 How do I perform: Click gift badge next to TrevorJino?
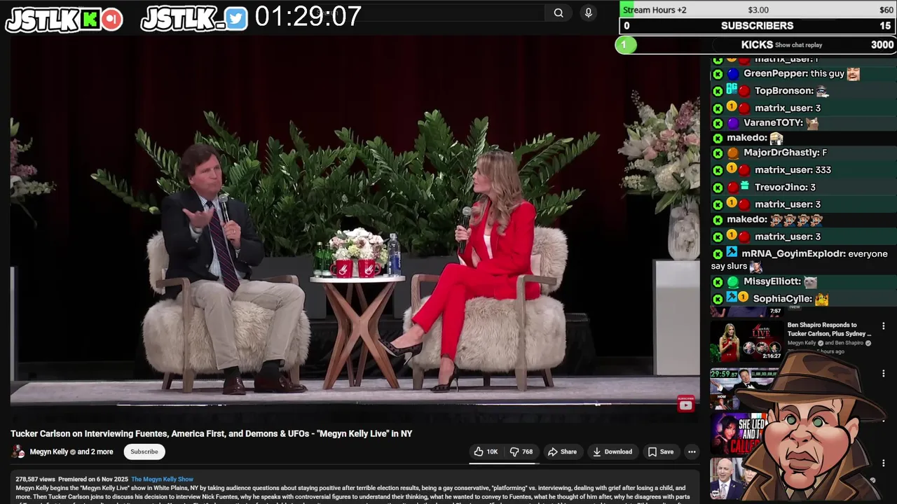744,185
